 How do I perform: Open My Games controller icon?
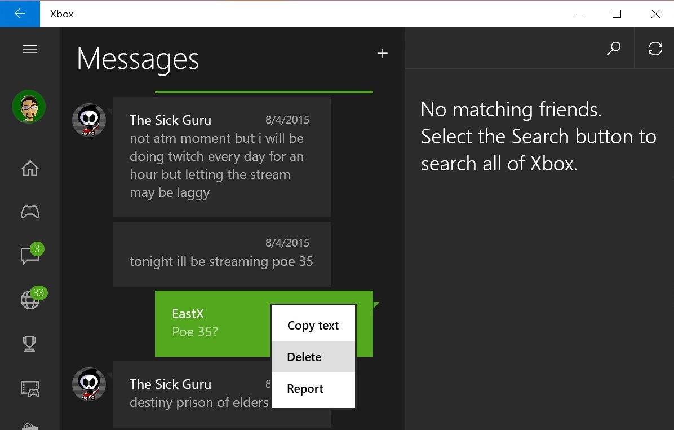tap(30, 212)
